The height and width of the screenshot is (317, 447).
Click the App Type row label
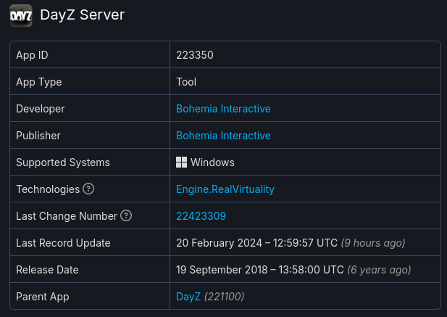(39, 82)
